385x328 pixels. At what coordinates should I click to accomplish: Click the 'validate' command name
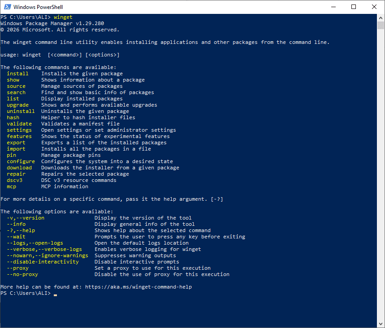pyautogui.click(x=19, y=124)
